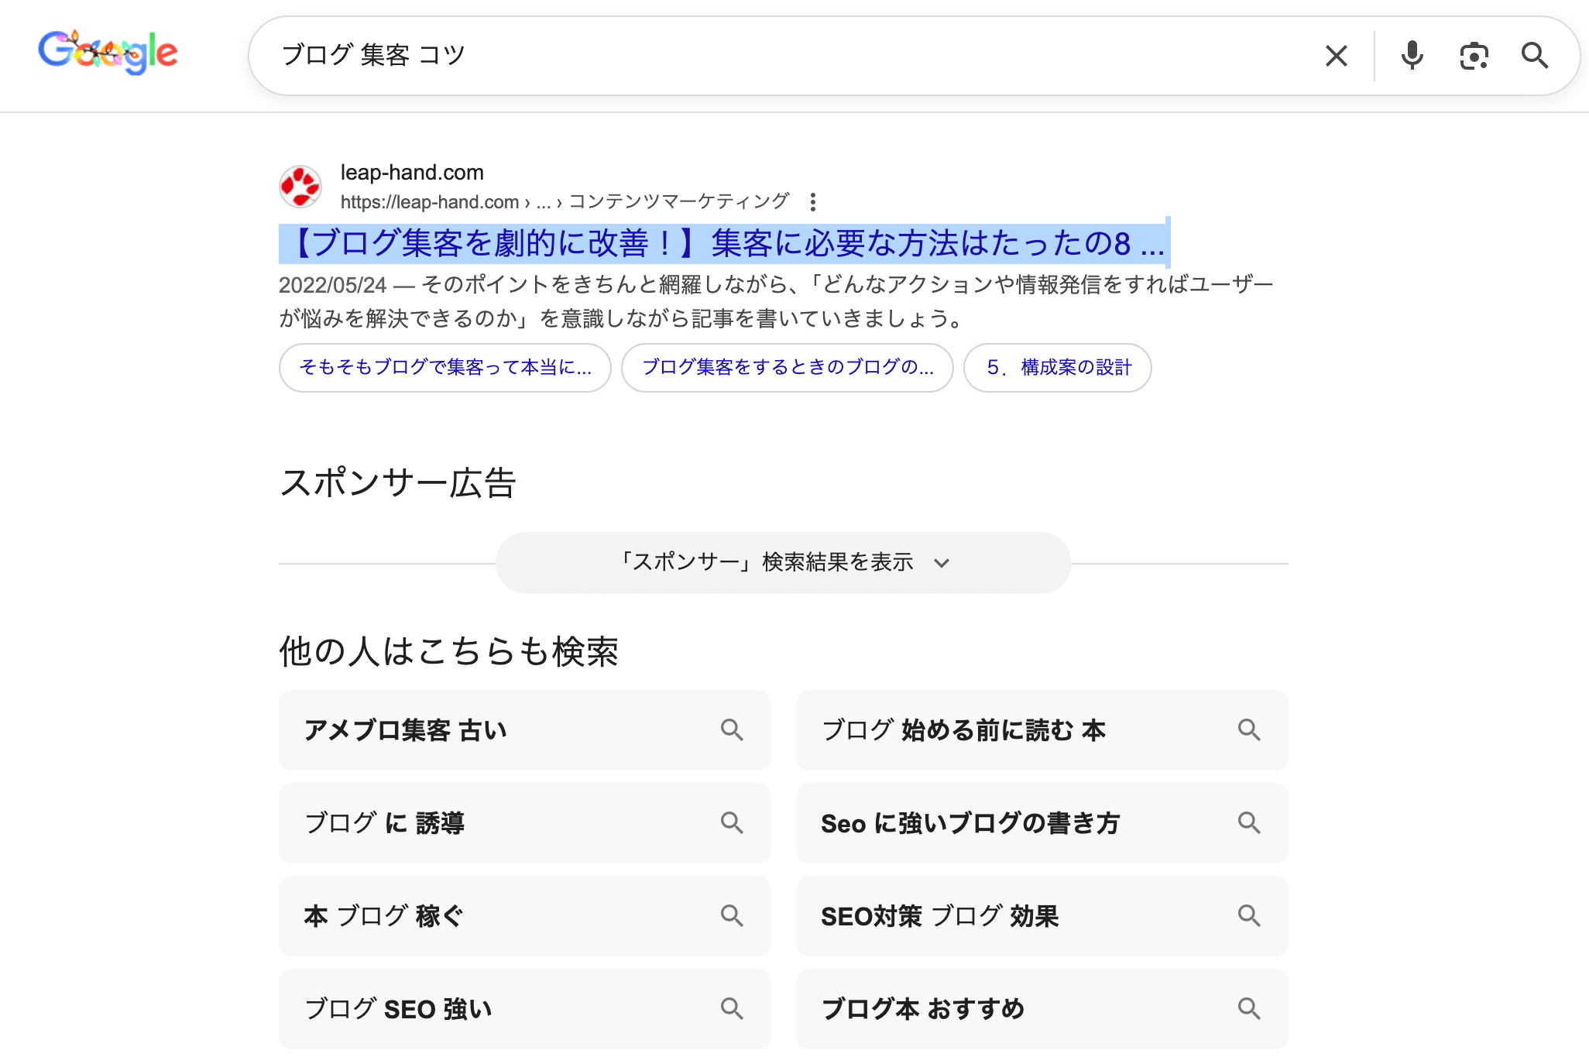Click the sitelink そもそもブログで集客って本当に...
1589x1064 pixels.
(x=444, y=369)
